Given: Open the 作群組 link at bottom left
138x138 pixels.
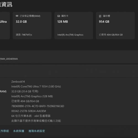Looking at the screenshot, I should 4,131.
